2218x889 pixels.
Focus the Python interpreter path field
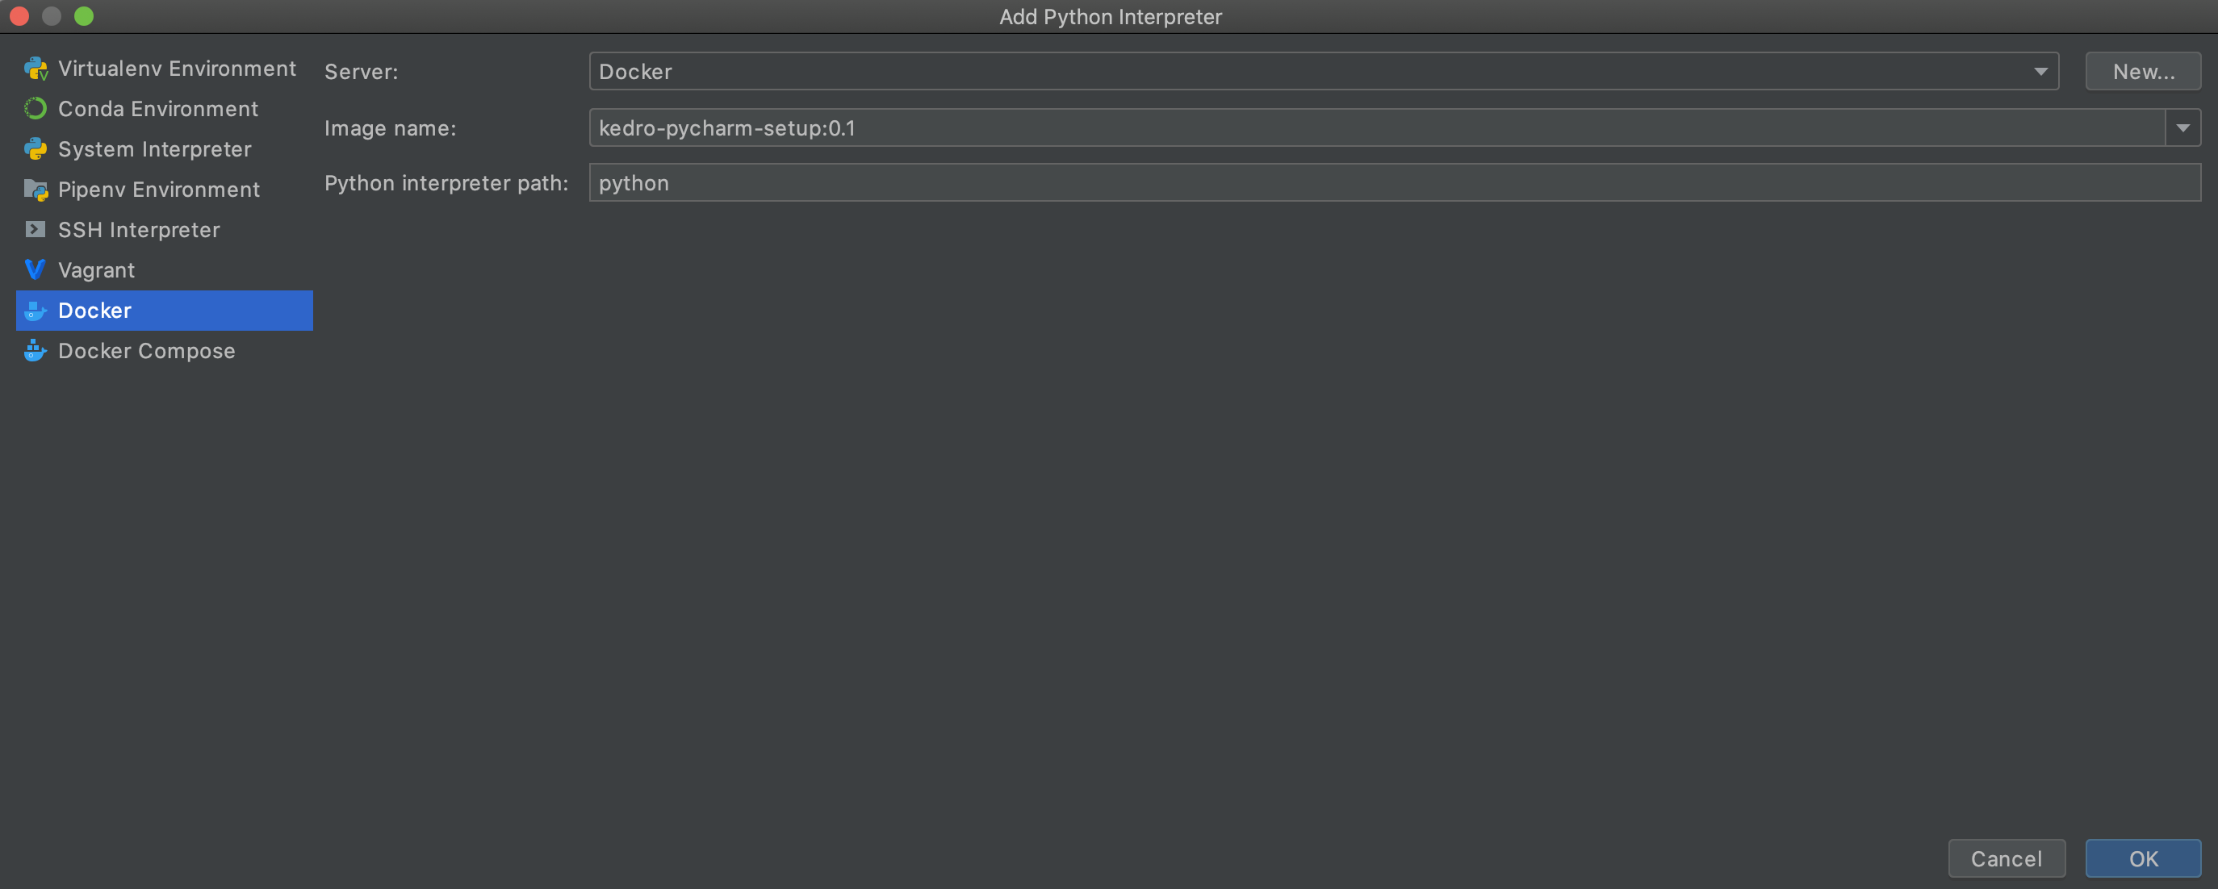tap(1394, 183)
